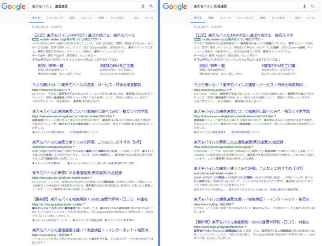Image resolution: width=322 pixels, height=246 pixels.
Task: Click 3日間速度制限について sublink on the 回線速度 page
Action: (x=245, y=132)
